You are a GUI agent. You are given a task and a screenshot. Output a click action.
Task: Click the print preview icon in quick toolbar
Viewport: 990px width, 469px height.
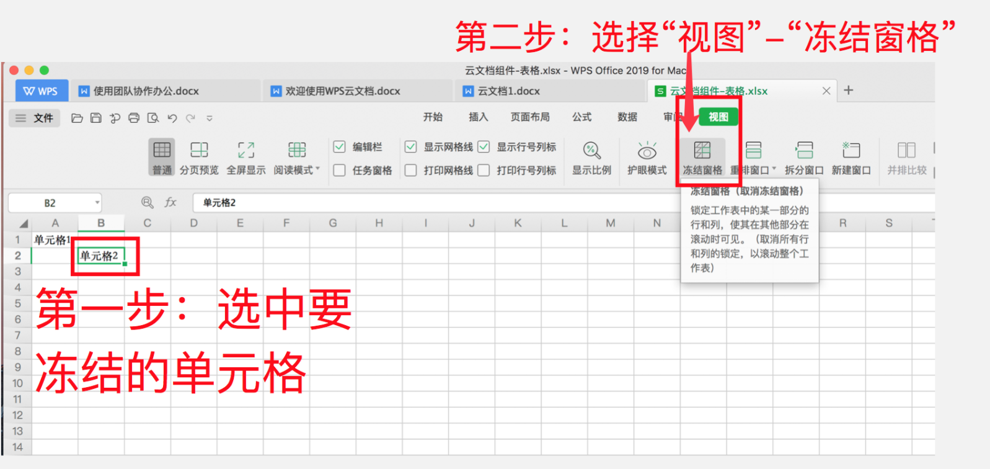[x=153, y=118]
